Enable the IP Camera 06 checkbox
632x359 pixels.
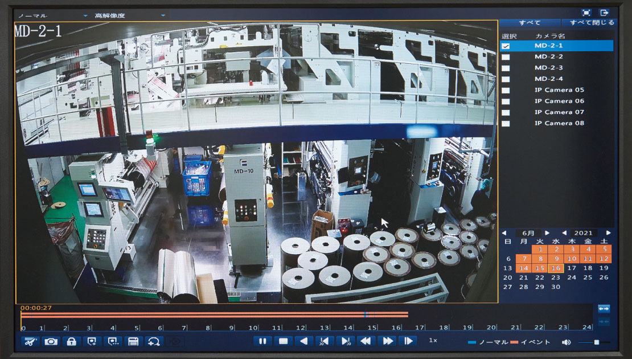click(x=506, y=101)
